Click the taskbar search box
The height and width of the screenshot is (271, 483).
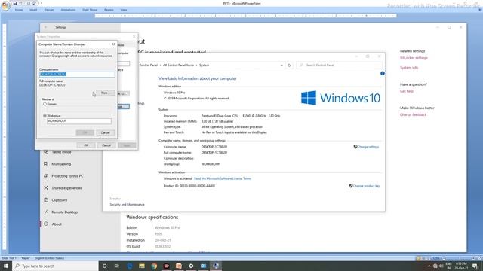coord(55,266)
